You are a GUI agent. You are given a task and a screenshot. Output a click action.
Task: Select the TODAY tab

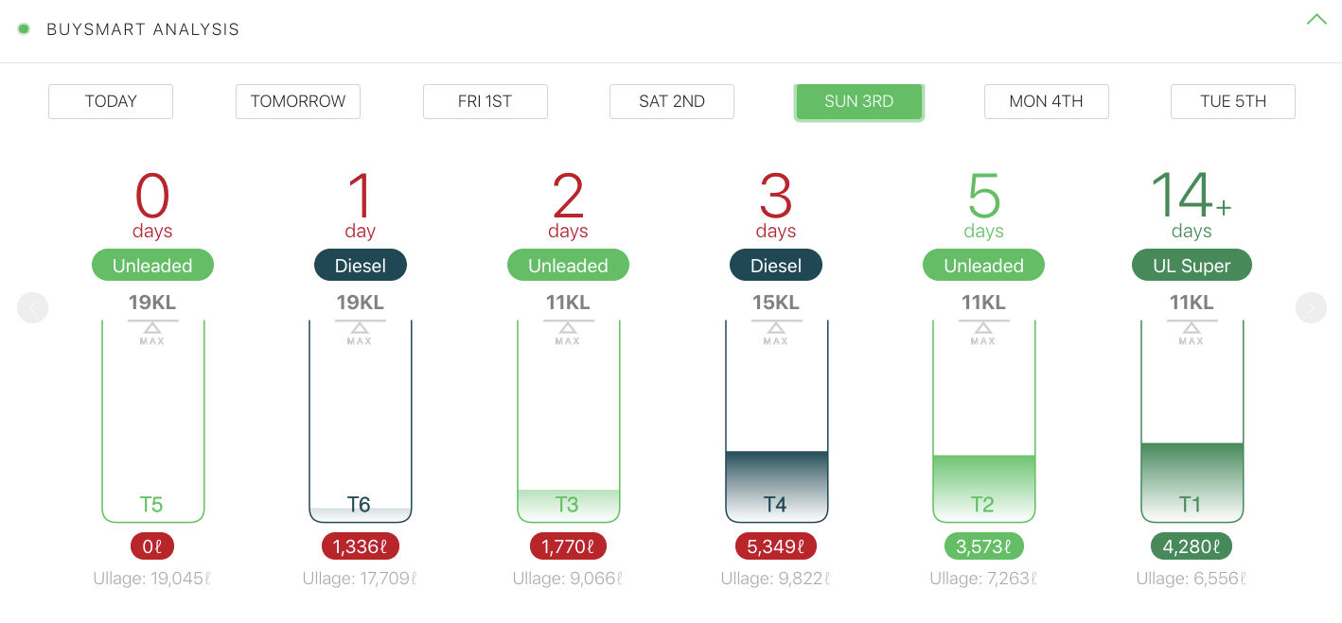pyautogui.click(x=111, y=101)
